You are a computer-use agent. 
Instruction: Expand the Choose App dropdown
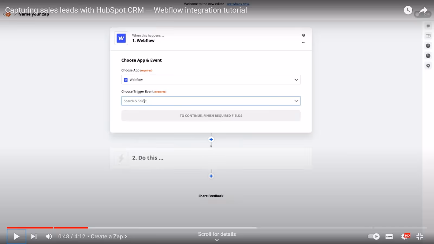coord(211,80)
